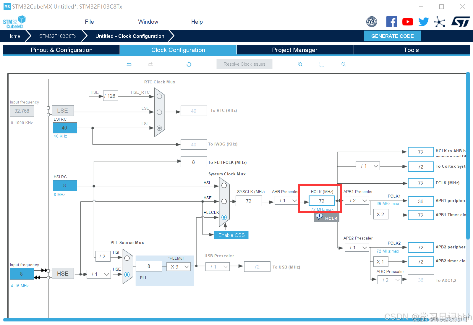This screenshot has width=473, height=325.
Task: Open the USB Prescaler dropdown
Action: (x=218, y=267)
